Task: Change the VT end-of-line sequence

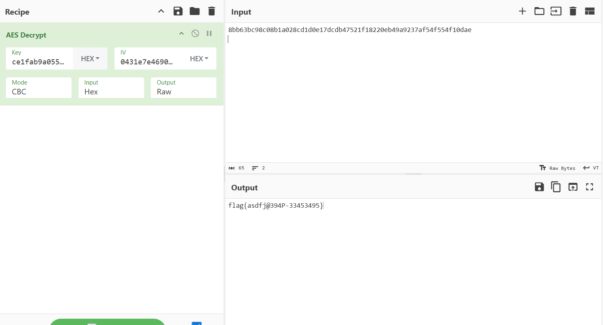Action: point(591,168)
